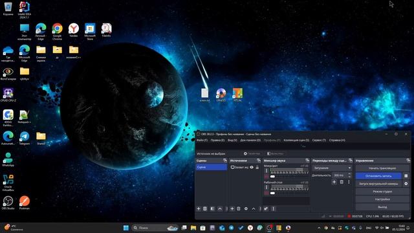Open Микрофон channel three-dots menu

(267, 171)
